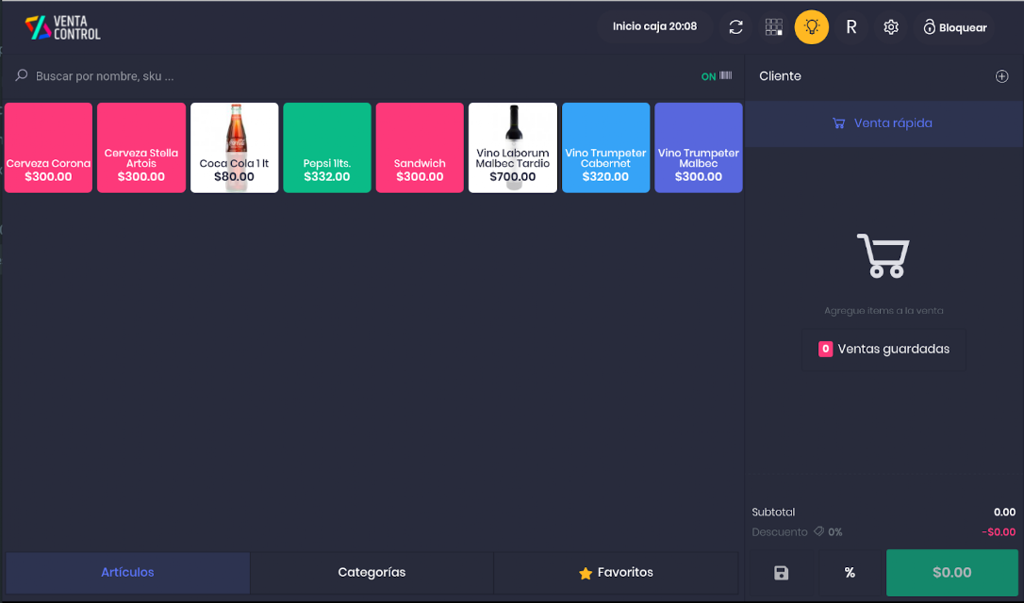Add Sandwich item to the sale

[x=420, y=148]
